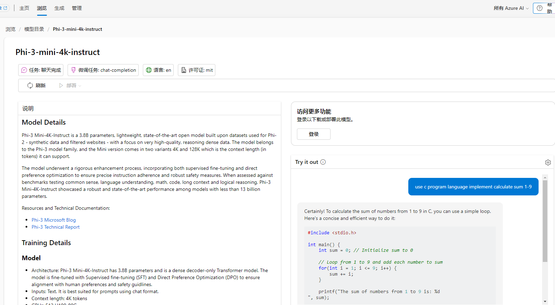Click the help question mark icon
Viewport: 555px width, 305px height.
[x=540, y=8]
